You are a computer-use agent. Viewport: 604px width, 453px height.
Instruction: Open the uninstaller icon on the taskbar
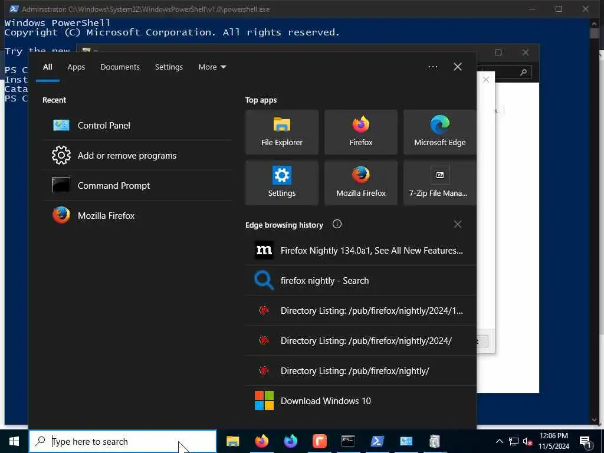coord(435,441)
